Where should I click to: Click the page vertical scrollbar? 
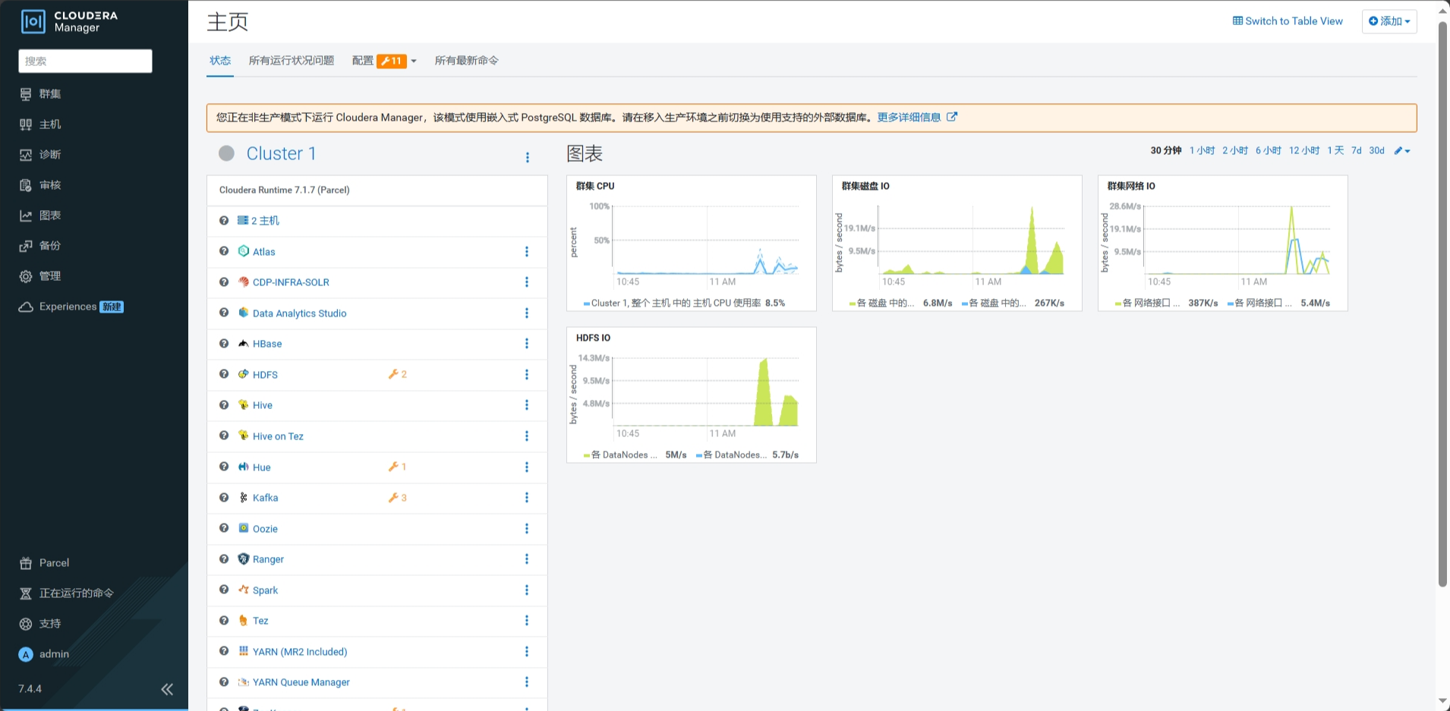1442,304
